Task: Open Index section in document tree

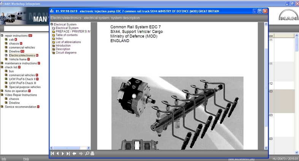Action: click(x=59, y=38)
